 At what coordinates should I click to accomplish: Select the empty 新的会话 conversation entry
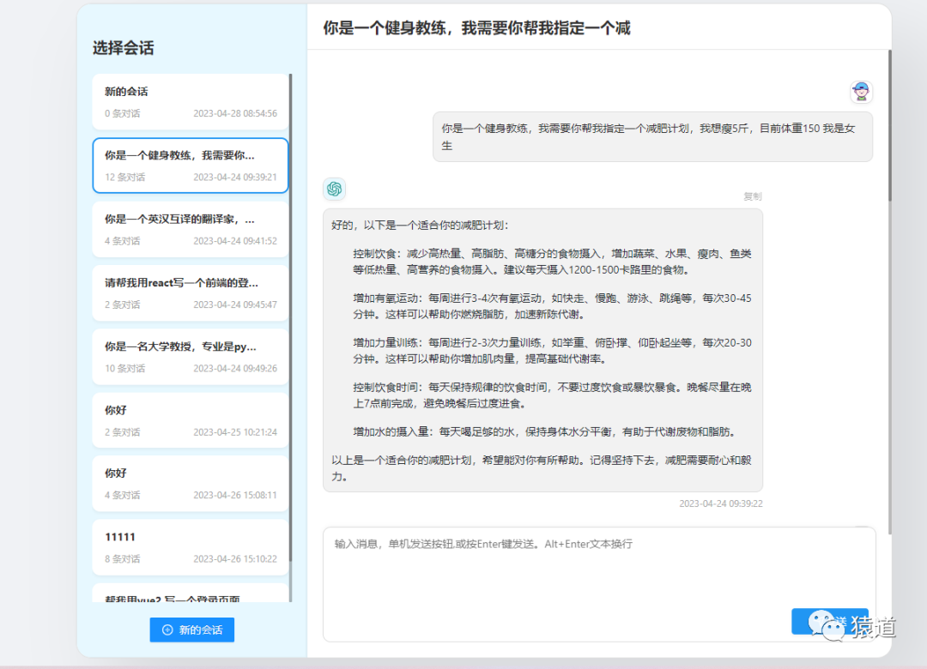[190, 100]
